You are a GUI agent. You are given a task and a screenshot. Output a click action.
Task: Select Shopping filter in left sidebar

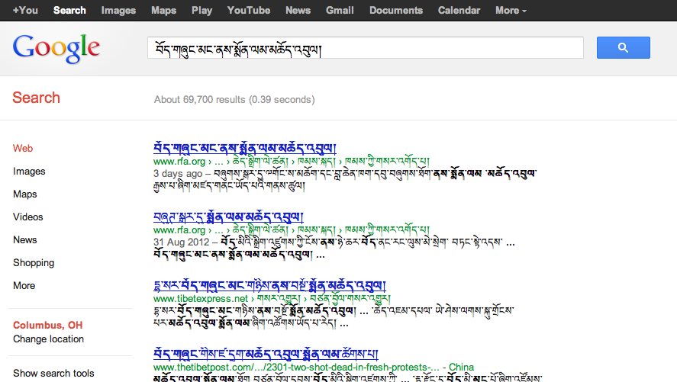(34, 262)
